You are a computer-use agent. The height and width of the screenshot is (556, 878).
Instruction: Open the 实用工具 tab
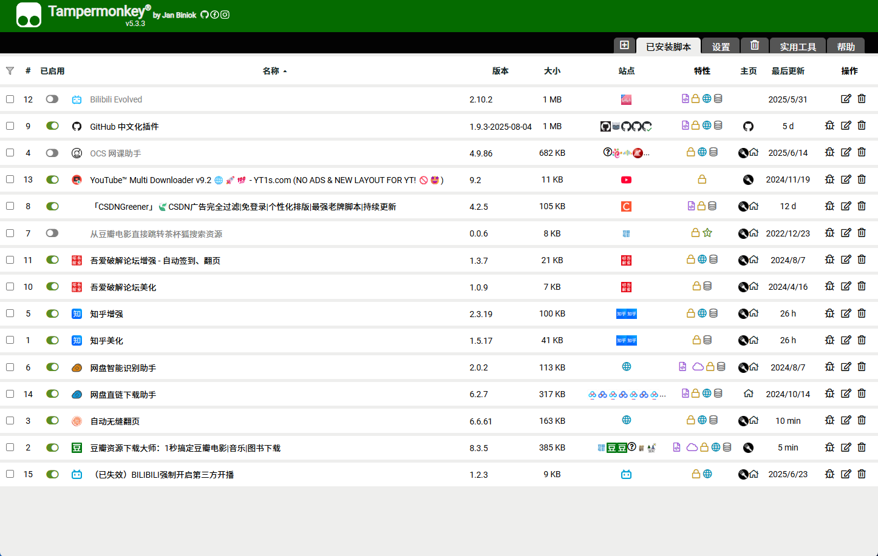(798, 46)
